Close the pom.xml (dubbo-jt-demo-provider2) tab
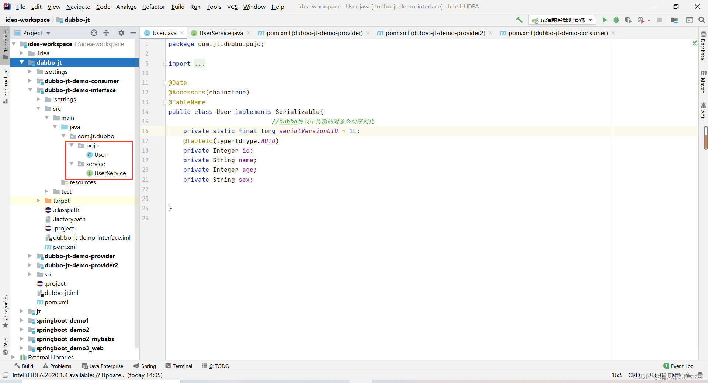 click(490, 33)
